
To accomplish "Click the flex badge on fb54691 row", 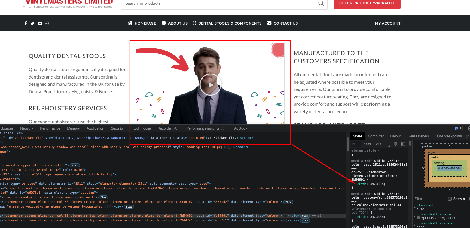I will coord(305,216).
